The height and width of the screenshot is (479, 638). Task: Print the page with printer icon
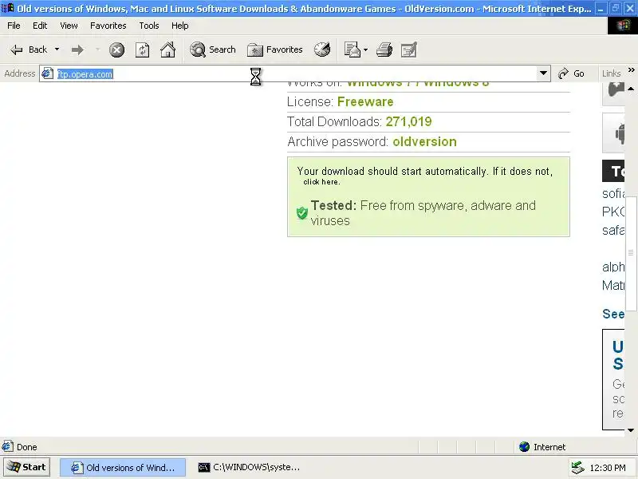384,49
